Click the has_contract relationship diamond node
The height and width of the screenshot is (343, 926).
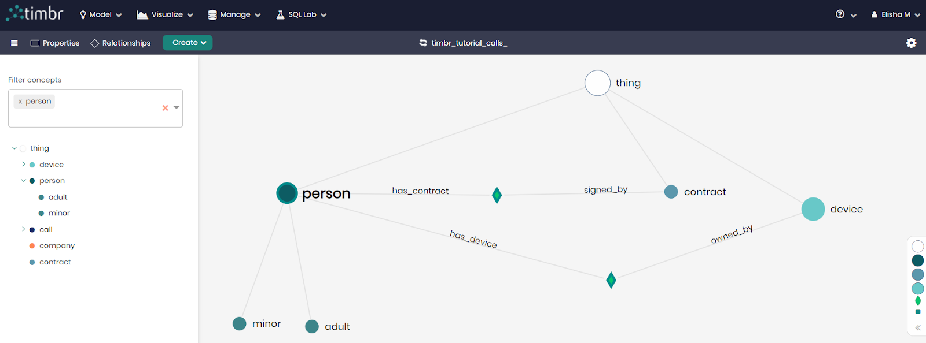tap(497, 195)
